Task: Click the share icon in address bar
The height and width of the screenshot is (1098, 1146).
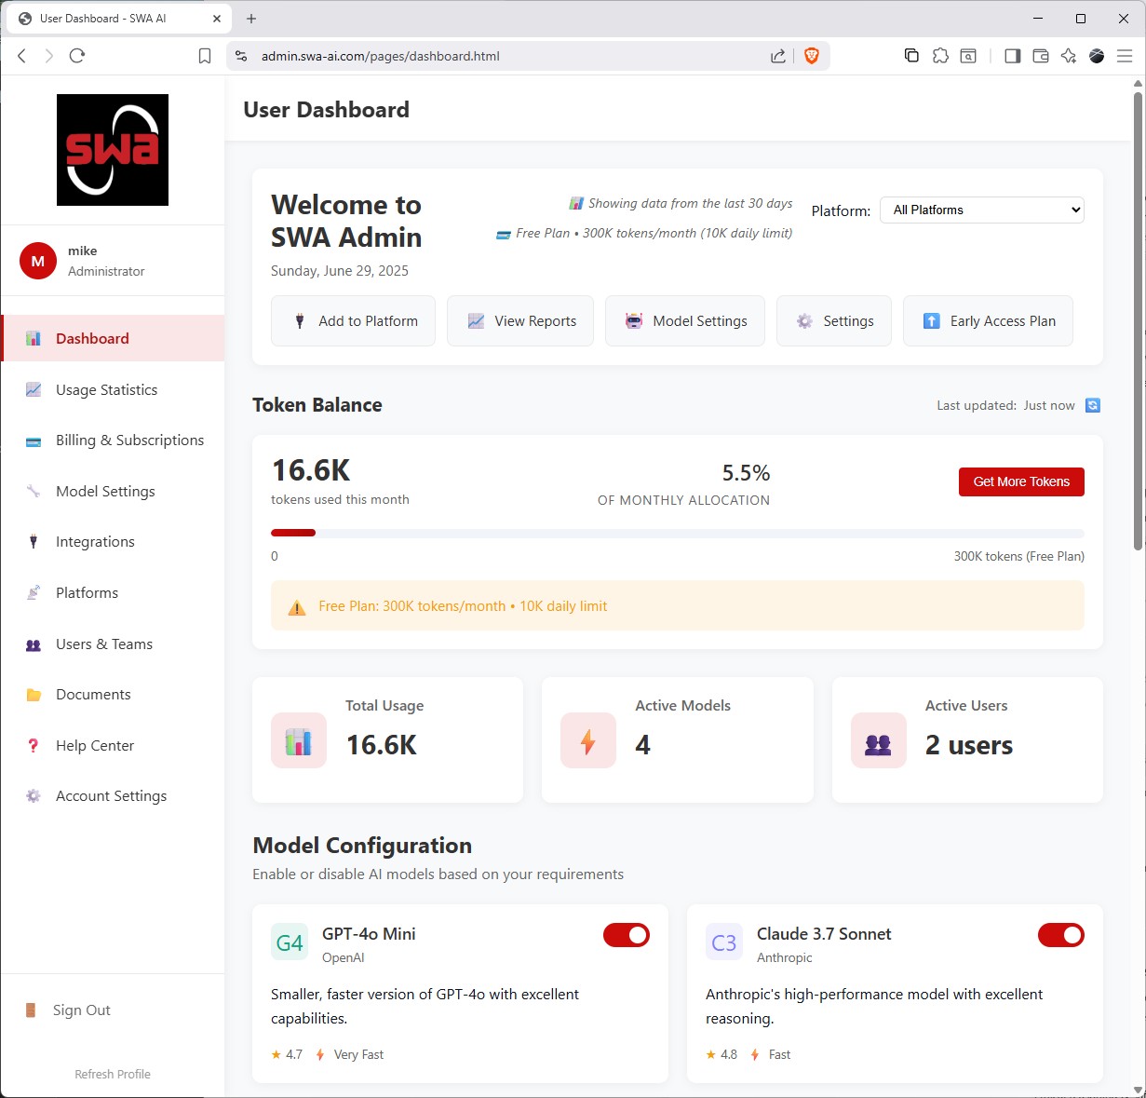Action: (778, 56)
